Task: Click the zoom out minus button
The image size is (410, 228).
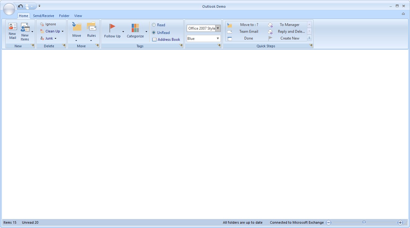Action: click(329, 222)
